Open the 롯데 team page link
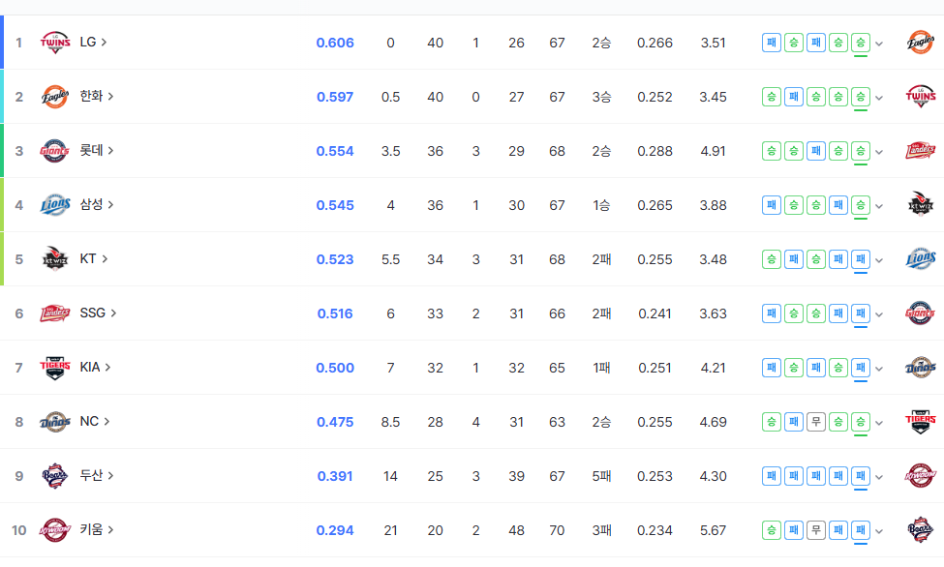The image size is (944, 567). pos(96,151)
